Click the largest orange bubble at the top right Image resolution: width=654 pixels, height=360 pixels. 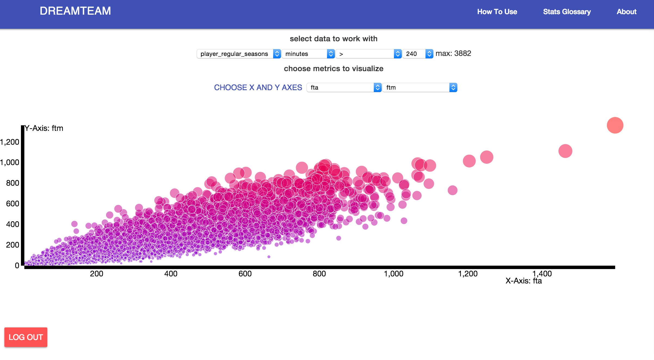(615, 125)
